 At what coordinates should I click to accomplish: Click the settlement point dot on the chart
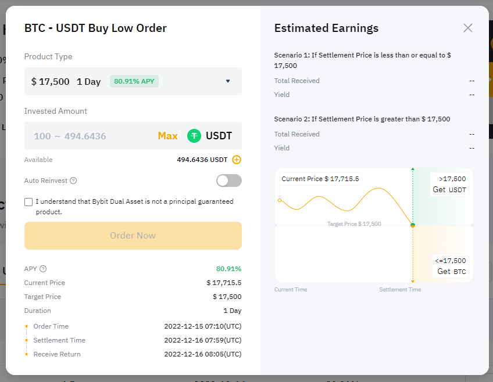coord(413,225)
